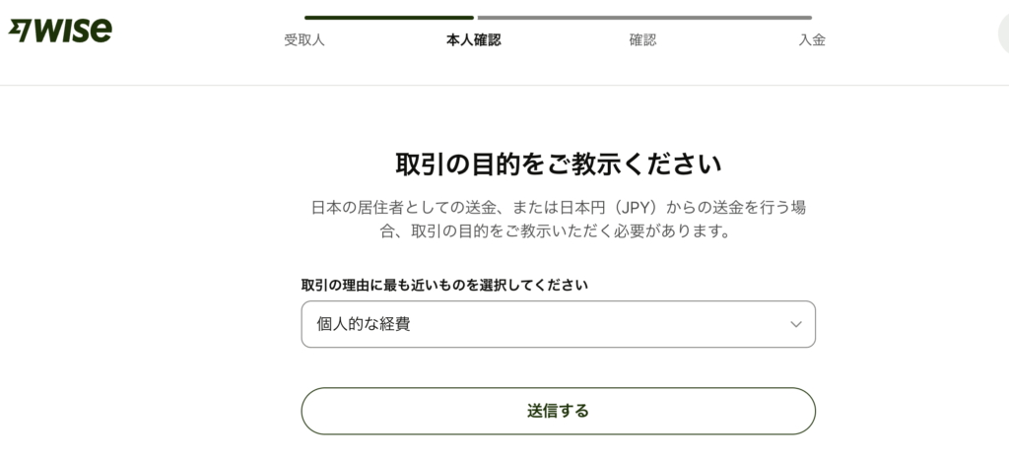Click the gray remaining progress bar segment
Viewport: 1009px width, 459px height.
coord(644,18)
